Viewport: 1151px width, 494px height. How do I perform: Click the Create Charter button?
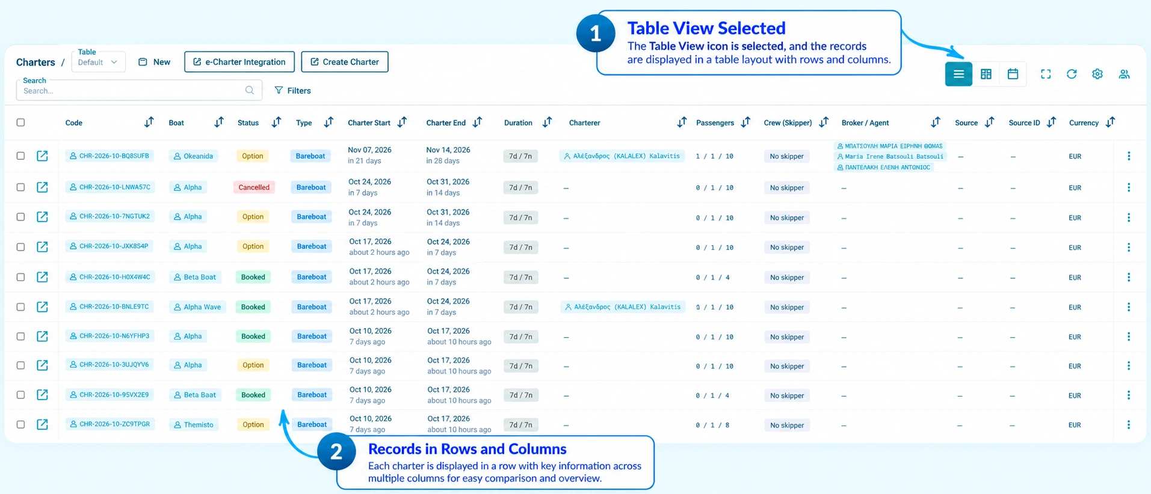coord(345,62)
